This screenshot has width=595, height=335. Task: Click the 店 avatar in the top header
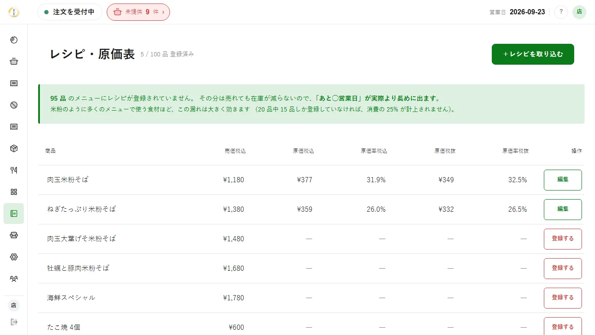click(579, 12)
